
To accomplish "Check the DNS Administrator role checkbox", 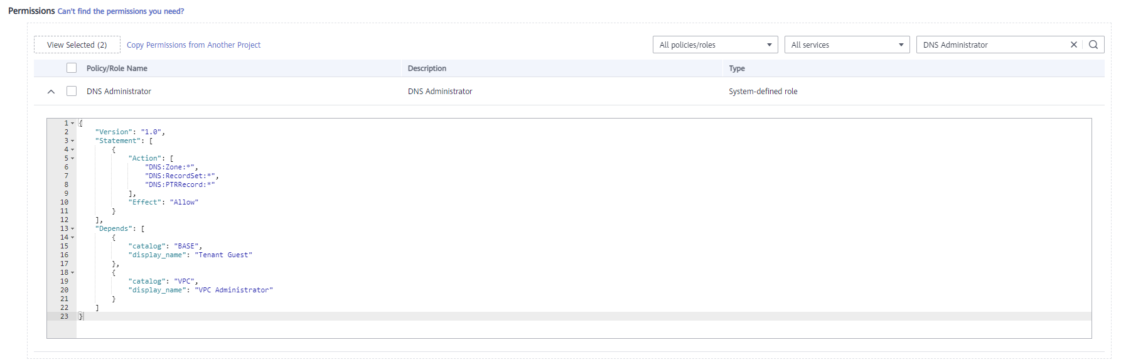I will coord(72,91).
